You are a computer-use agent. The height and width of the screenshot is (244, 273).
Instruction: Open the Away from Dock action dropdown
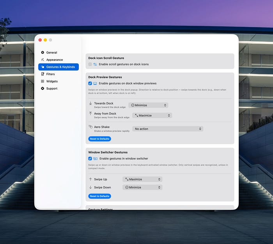coord(152,116)
